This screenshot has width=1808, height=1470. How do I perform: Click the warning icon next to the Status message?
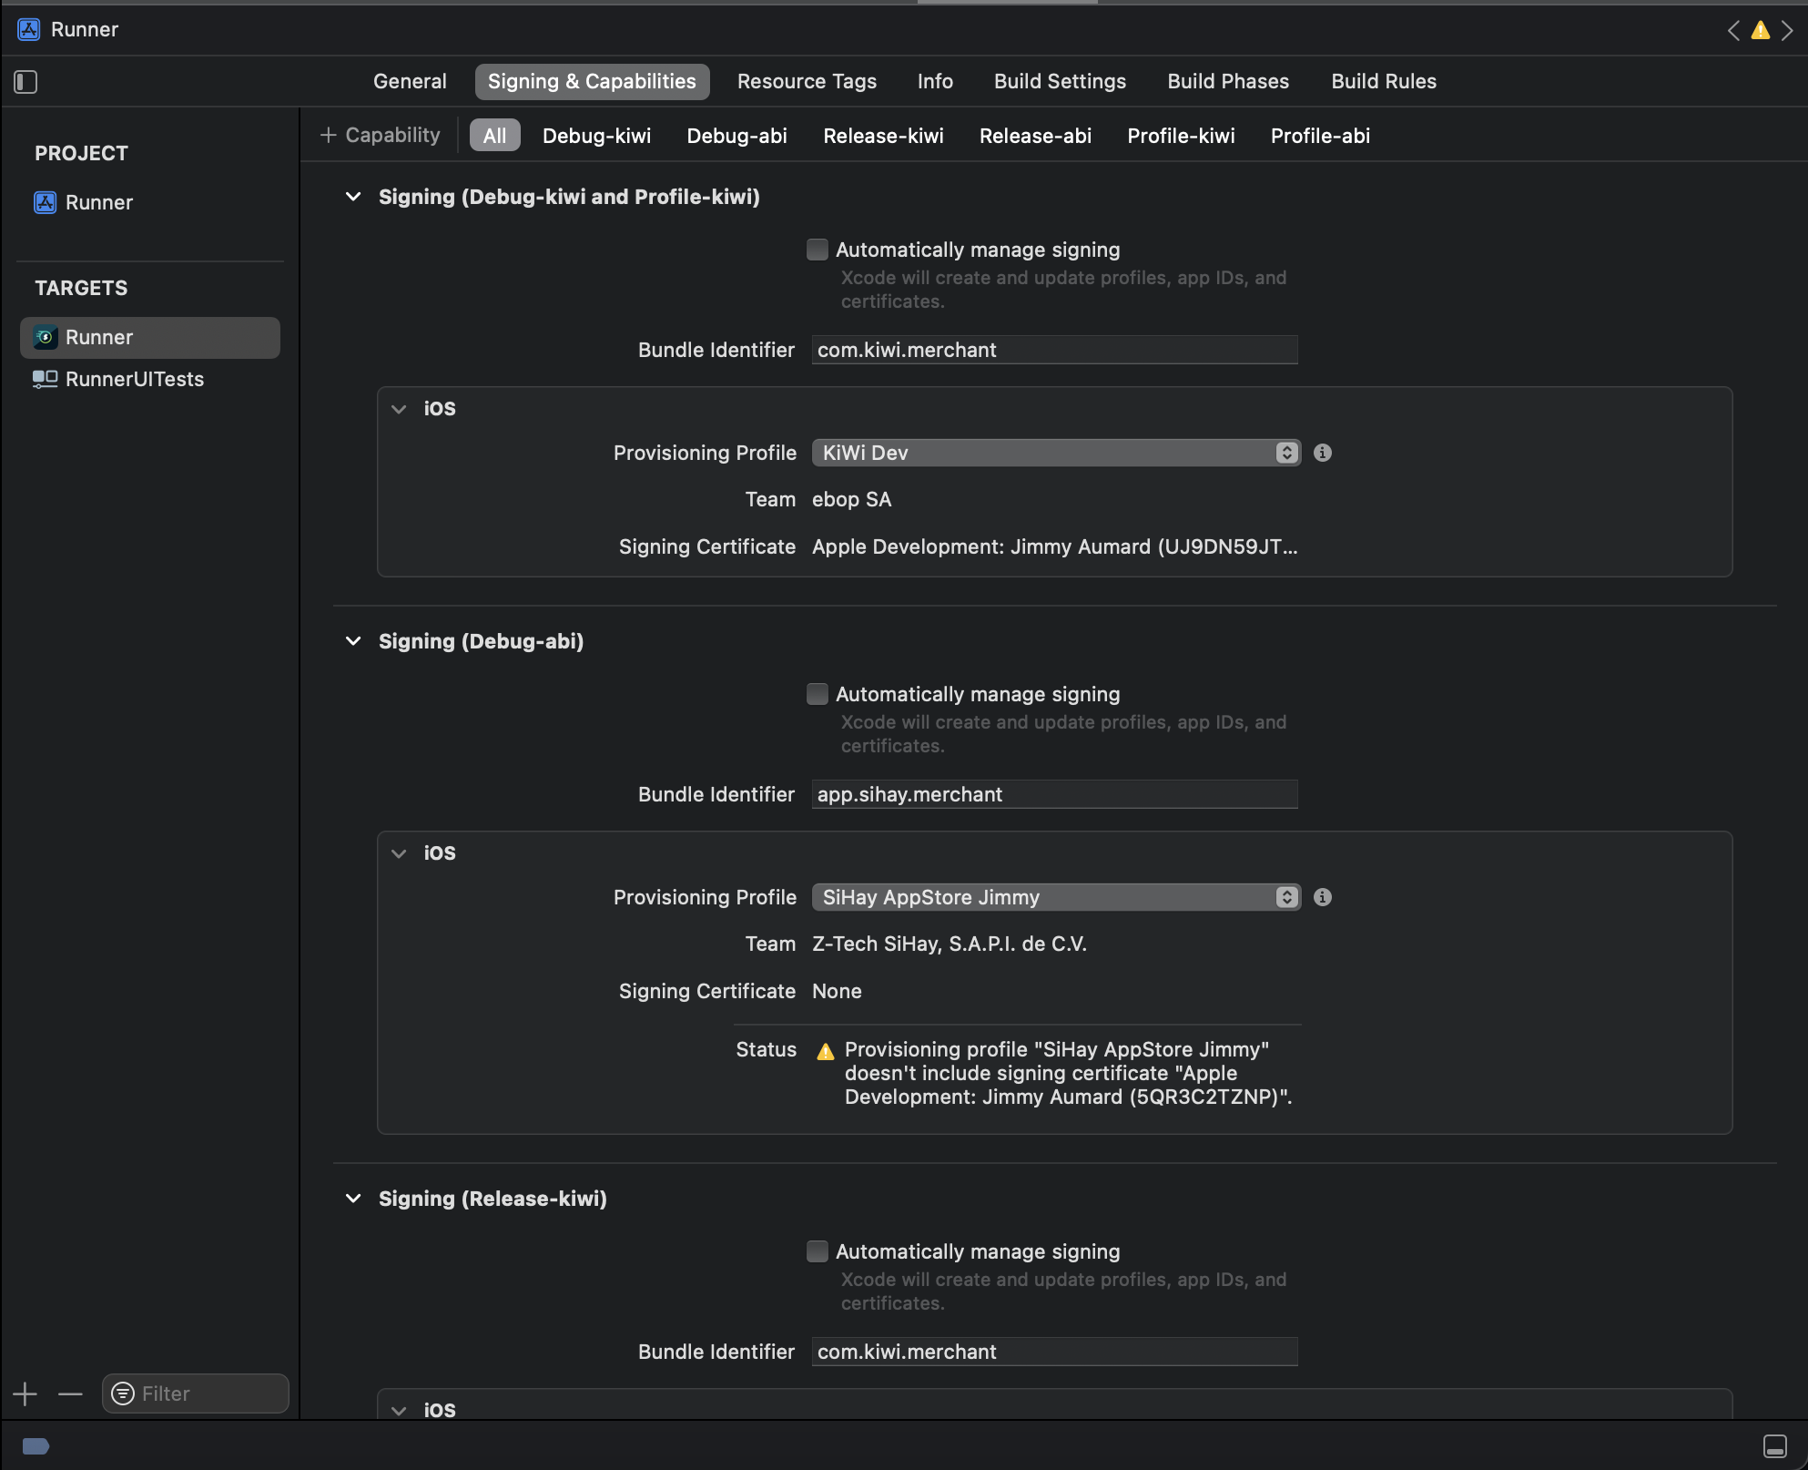[825, 1050]
